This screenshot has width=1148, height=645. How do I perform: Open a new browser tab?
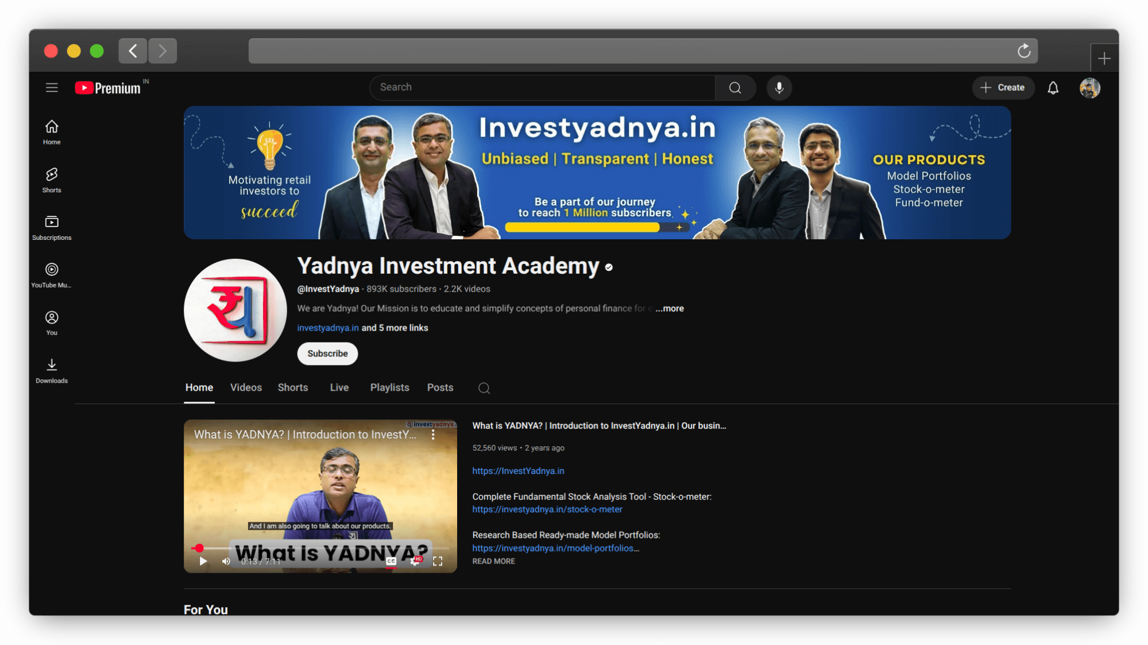(x=1104, y=58)
